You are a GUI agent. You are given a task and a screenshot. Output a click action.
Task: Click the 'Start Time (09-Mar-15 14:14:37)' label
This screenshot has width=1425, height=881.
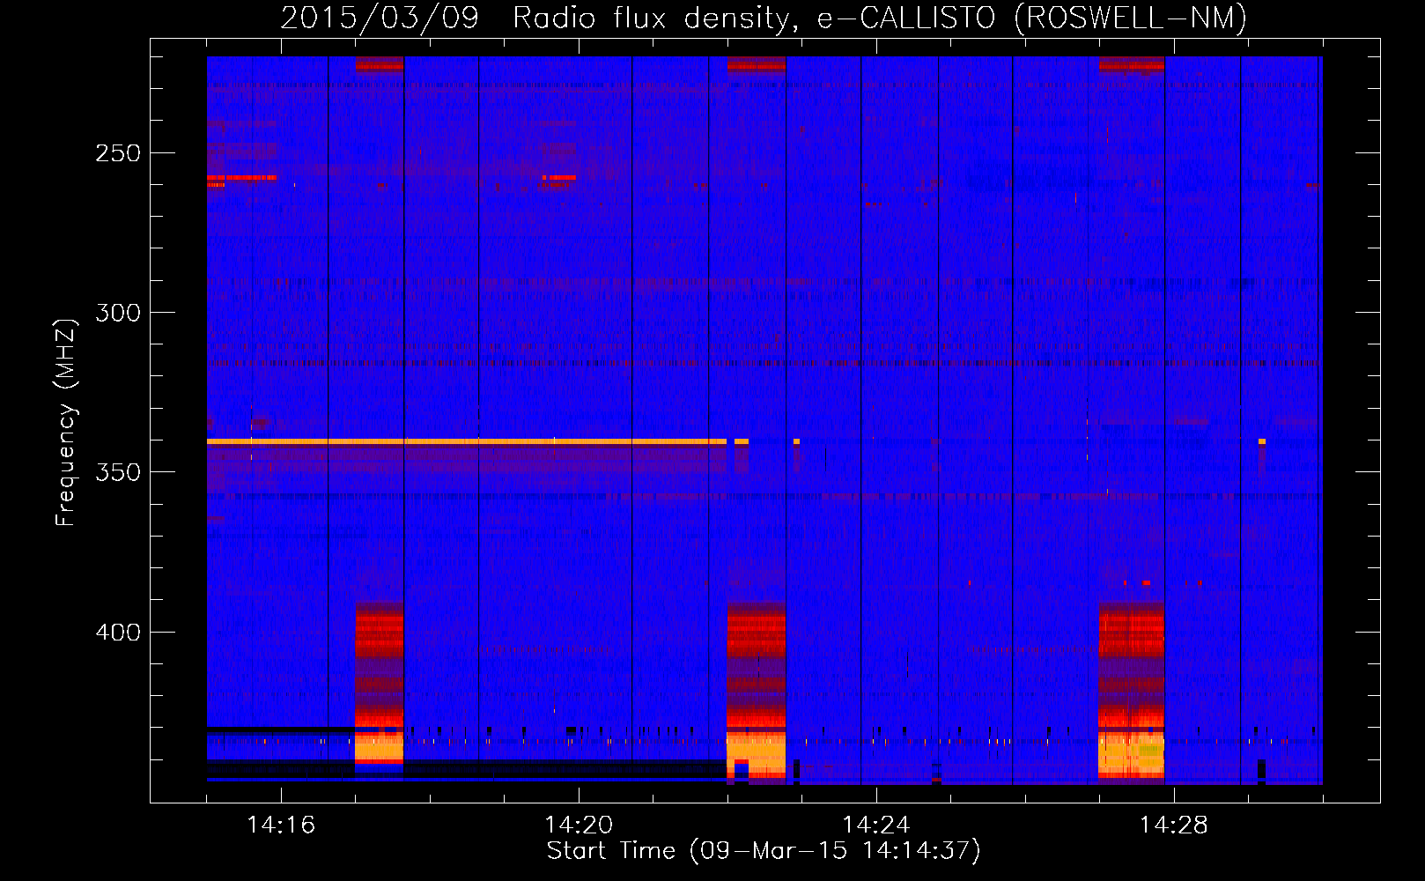coord(764,850)
